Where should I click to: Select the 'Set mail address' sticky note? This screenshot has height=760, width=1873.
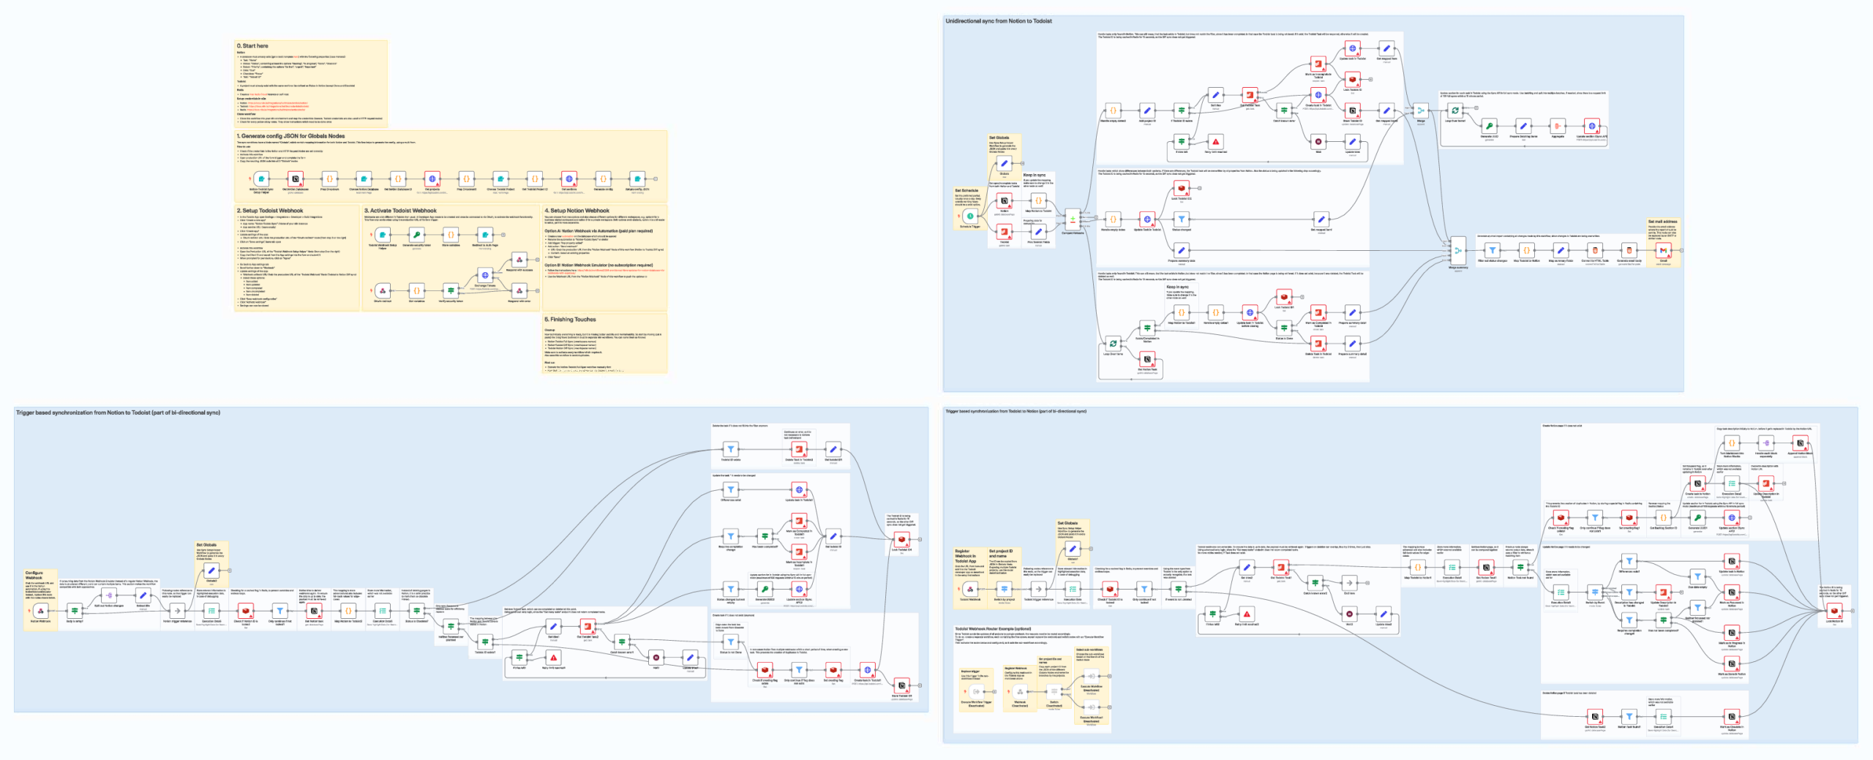(x=1663, y=242)
